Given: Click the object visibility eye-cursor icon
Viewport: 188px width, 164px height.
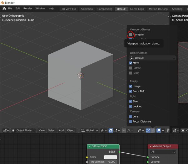Looking at the screenshot, I should point(140,130).
